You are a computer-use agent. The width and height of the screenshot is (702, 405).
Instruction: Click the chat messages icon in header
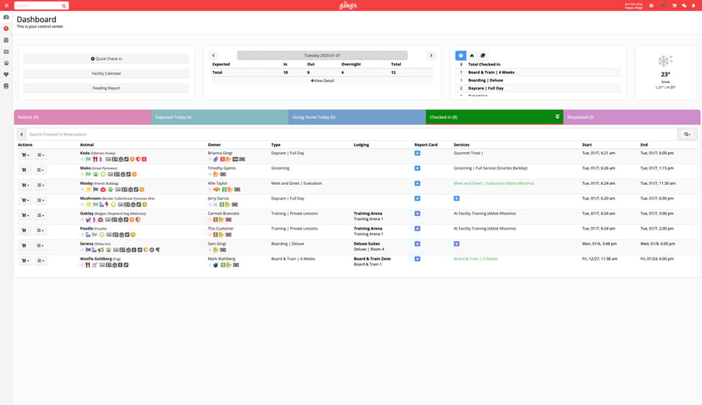[x=684, y=6]
